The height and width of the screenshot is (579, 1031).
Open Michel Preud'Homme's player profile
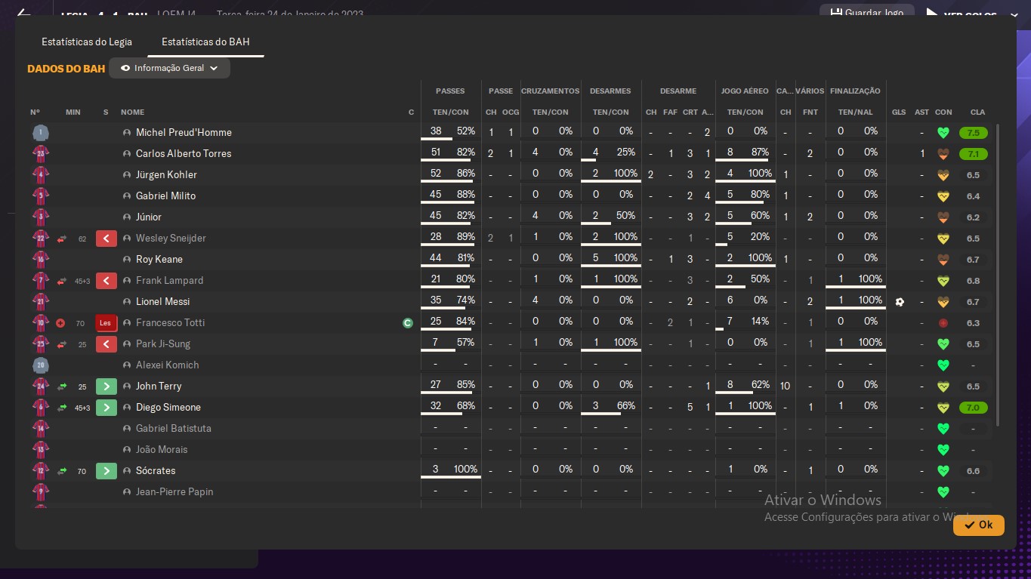tap(184, 133)
